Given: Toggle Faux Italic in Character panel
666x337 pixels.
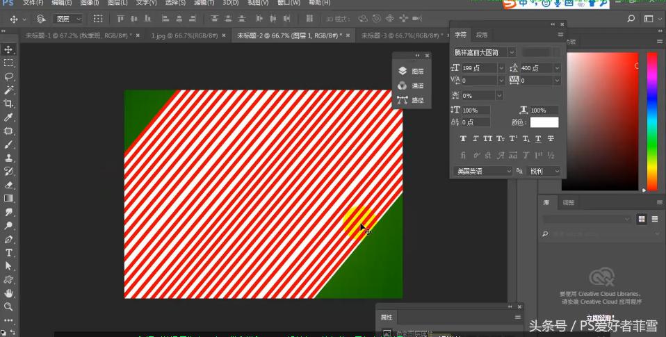Looking at the screenshot, I should [x=476, y=139].
